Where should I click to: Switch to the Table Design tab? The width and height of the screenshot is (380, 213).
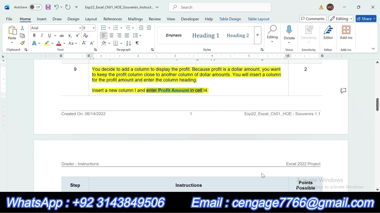(230, 19)
